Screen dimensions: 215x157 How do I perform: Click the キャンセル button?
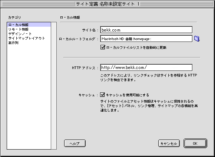(x=169, y=143)
